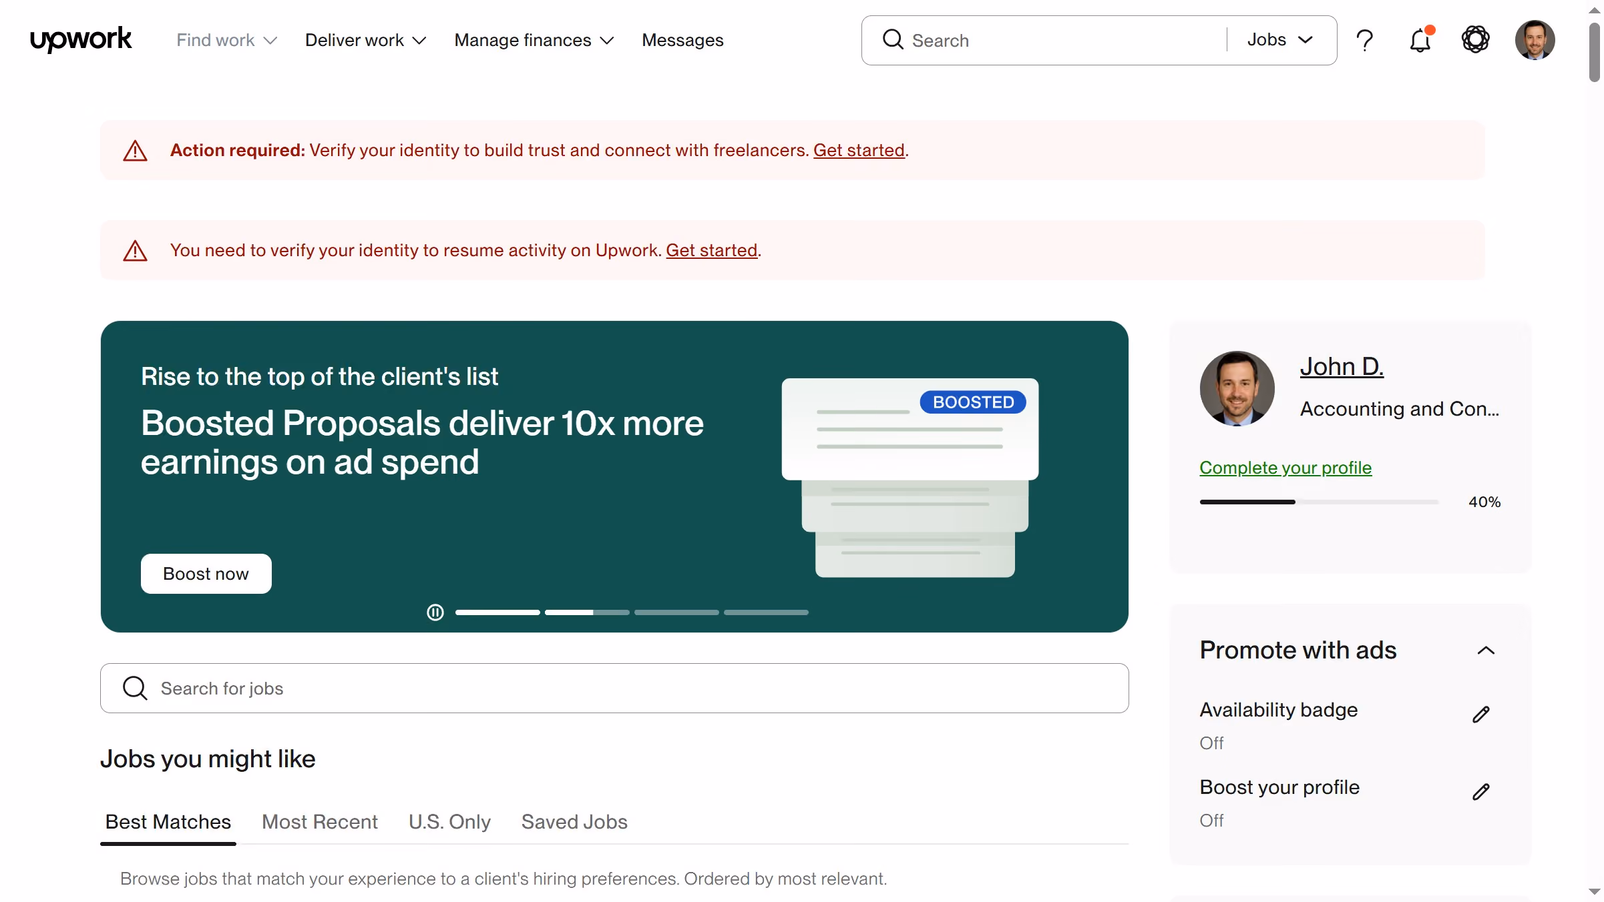Screen dimensions: 1604x902
Task: Click the scrollbar down arrow
Action: tap(1595, 892)
